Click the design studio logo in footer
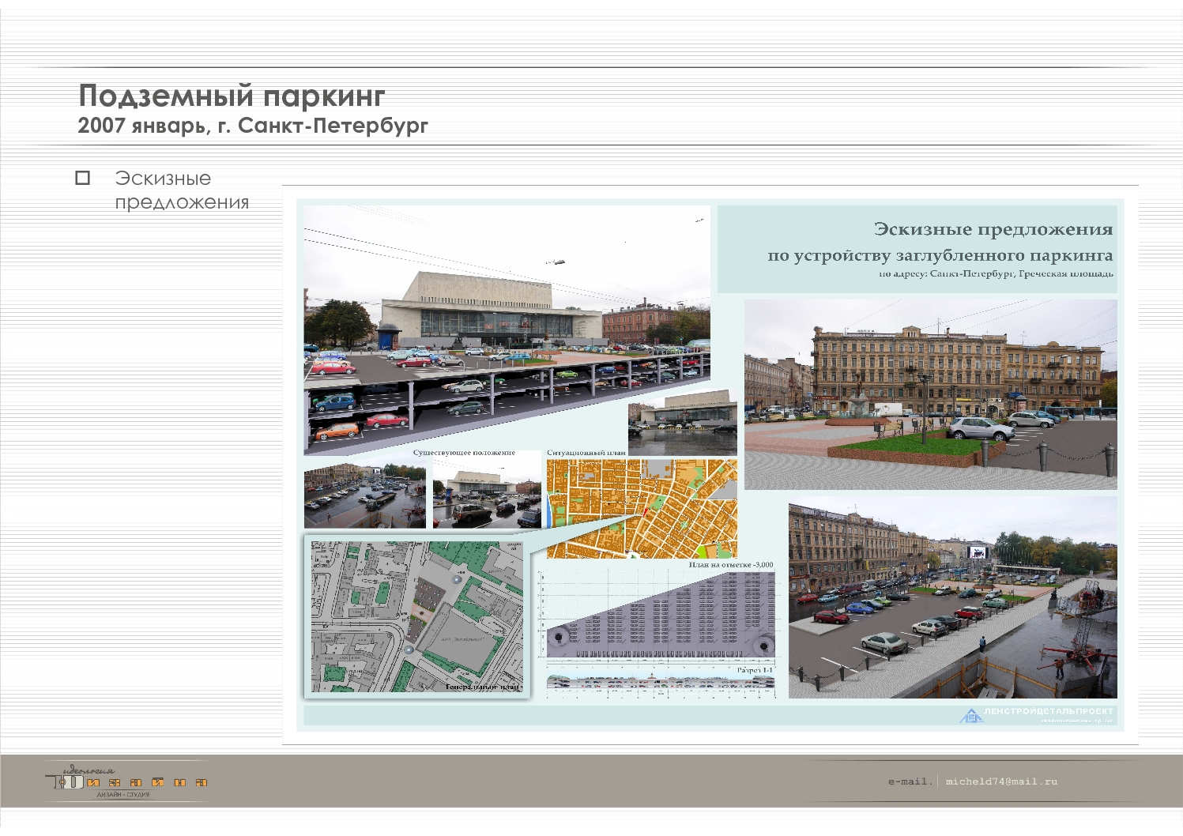Viewport: 1183px width, 836px height. click(128, 781)
